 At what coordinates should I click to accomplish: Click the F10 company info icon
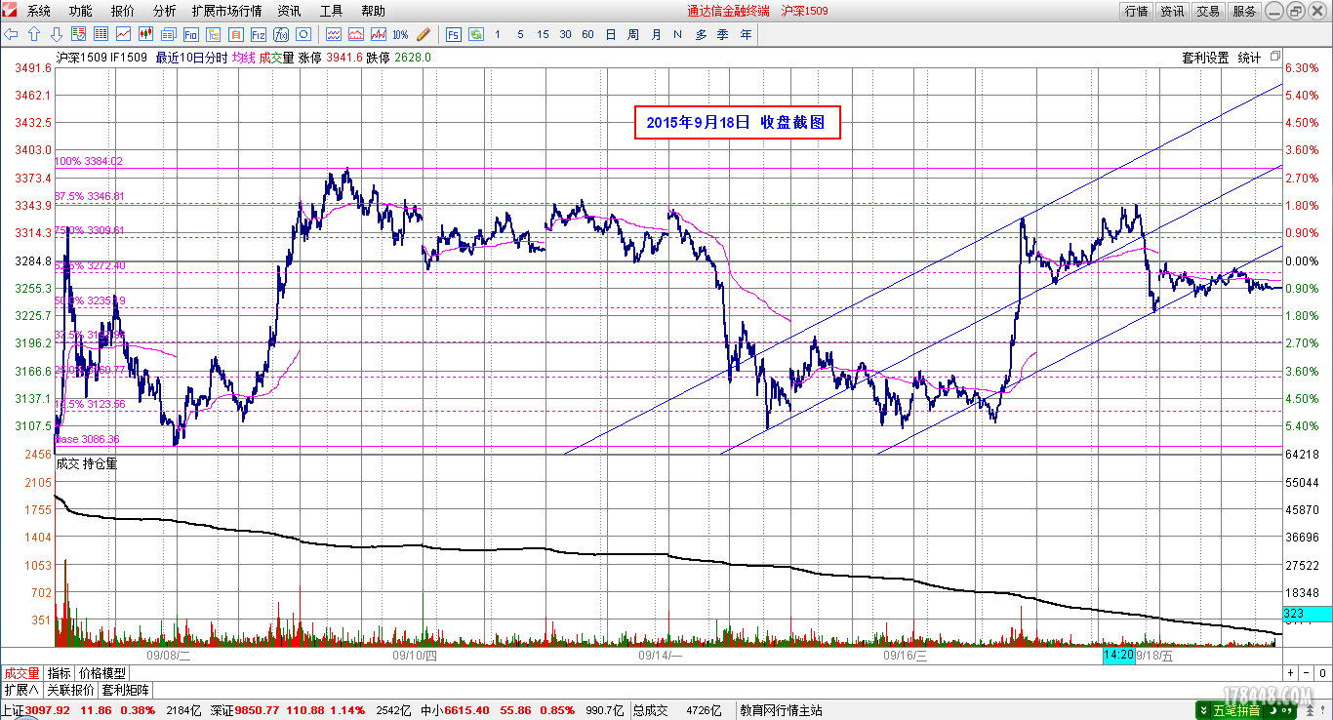pyautogui.click(x=190, y=34)
